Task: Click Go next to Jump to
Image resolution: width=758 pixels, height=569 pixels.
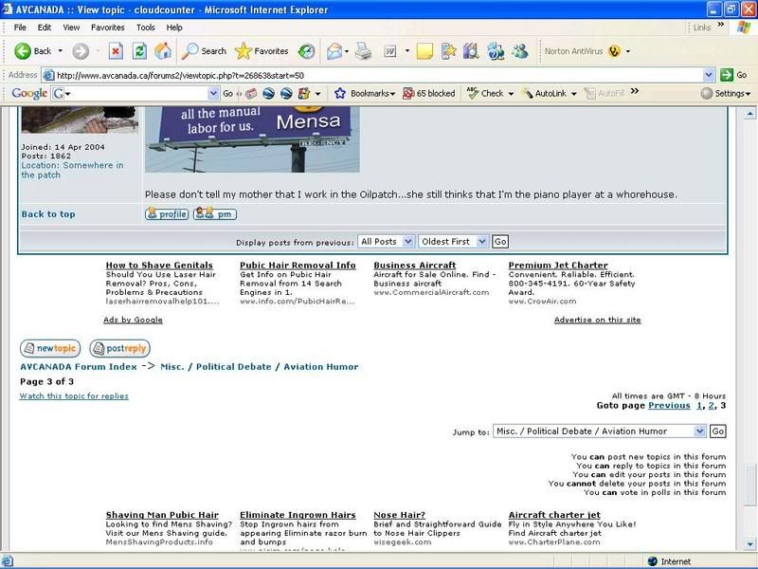Action: point(717,431)
